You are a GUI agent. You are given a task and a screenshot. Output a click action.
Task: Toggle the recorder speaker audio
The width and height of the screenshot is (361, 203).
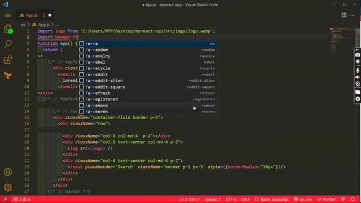(358, 77)
